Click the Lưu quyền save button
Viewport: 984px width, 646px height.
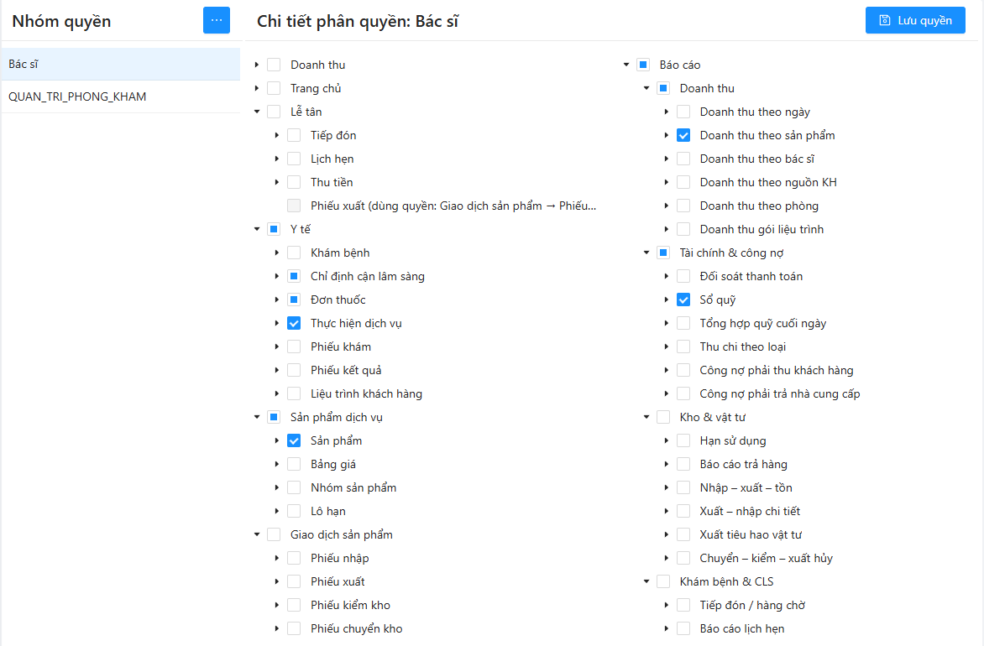pyautogui.click(x=915, y=20)
